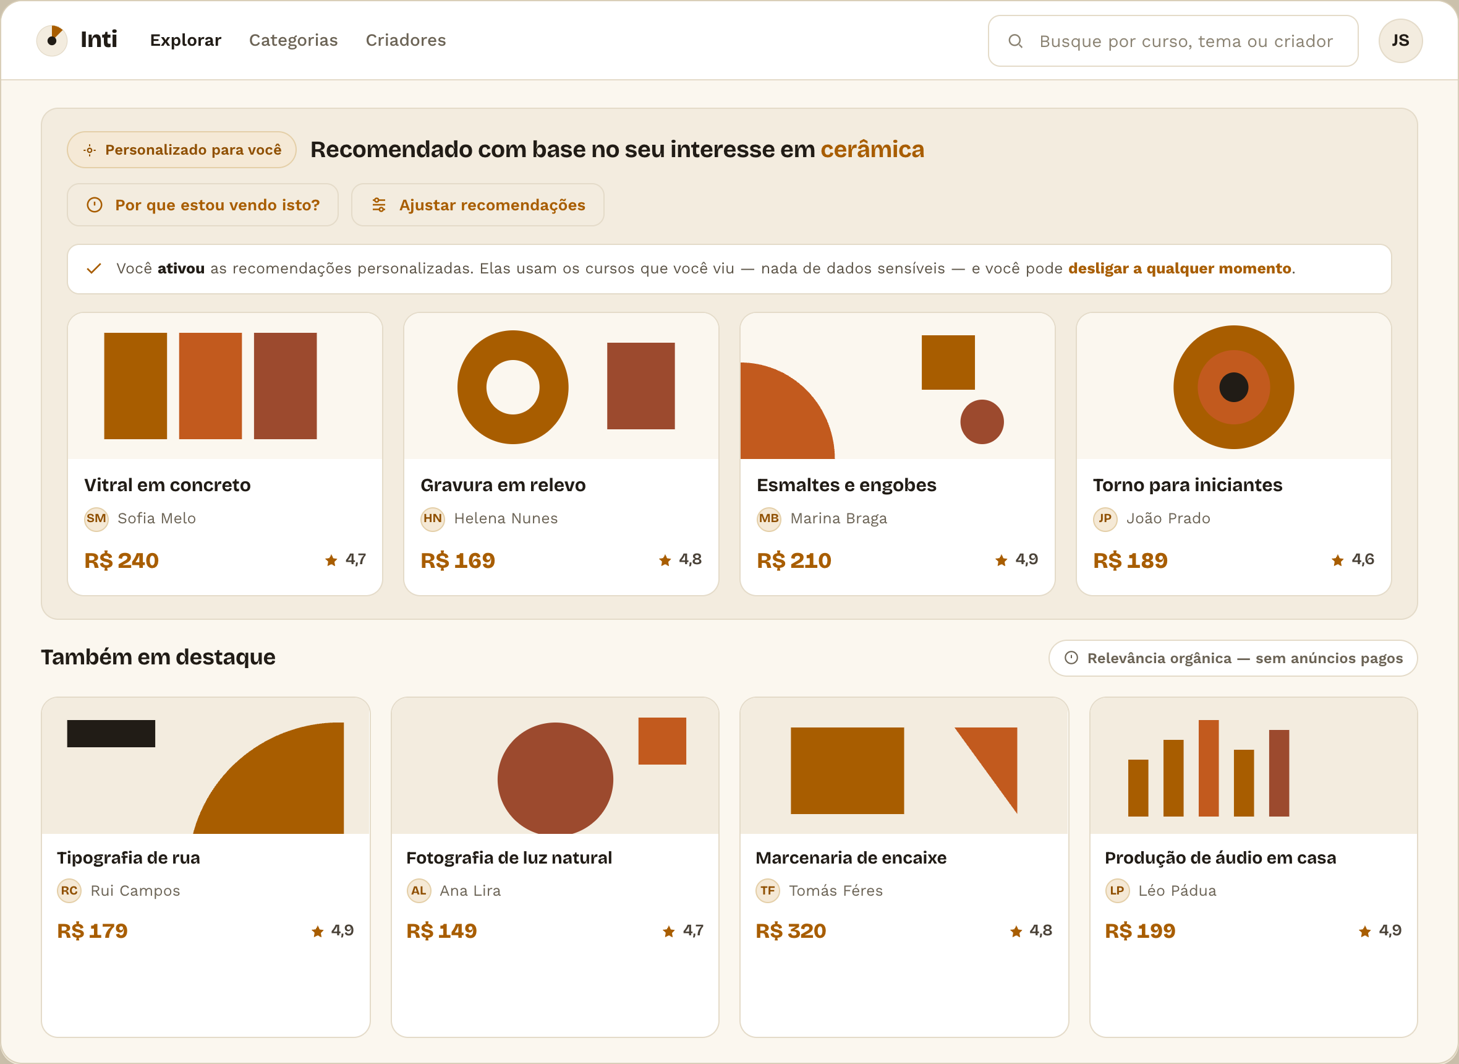Click 'desligar a qualquer momento' link
Screen dimensions: 1459x1064
click(x=1180, y=268)
